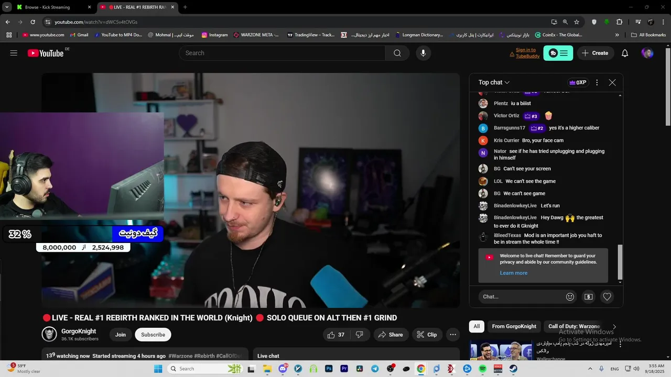Click the #Rebirth hashtag
This screenshot has height=377, width=671.
[204, 356]
